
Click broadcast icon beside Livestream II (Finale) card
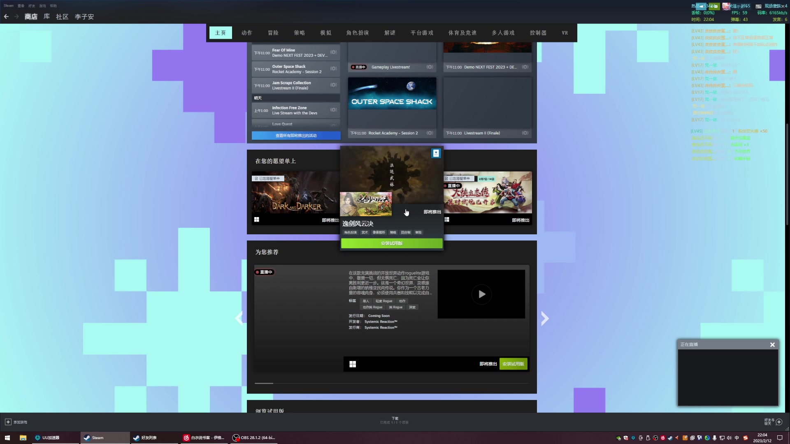(x=525, y=133)
